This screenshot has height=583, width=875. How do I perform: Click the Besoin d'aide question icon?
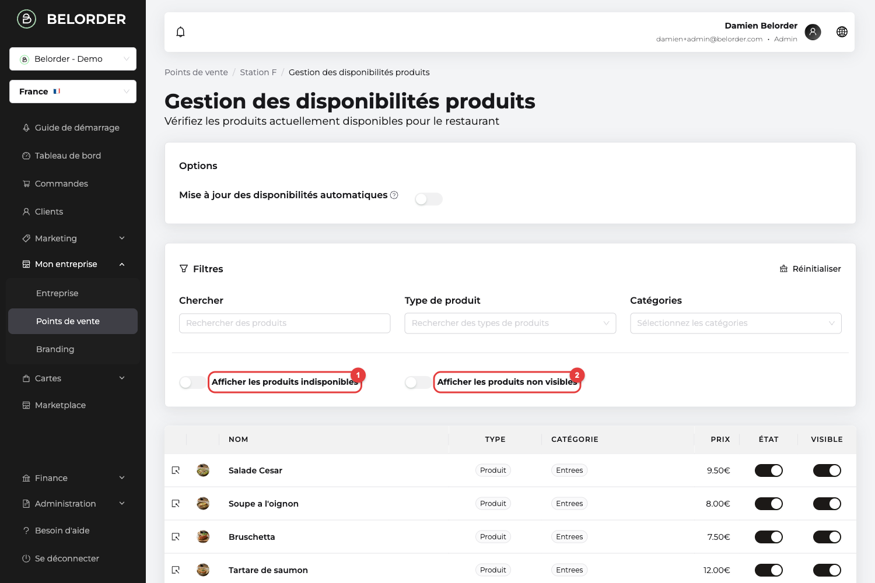click(26, 531)
